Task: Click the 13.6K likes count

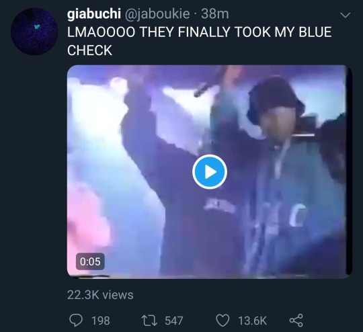Action: pos(253,321)
